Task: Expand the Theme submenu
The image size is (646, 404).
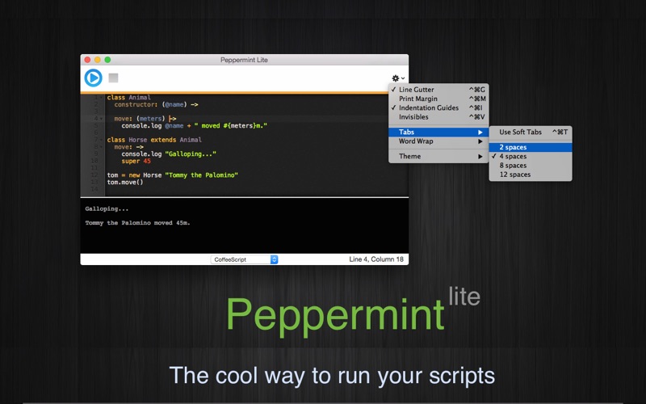Action: click(438, 156)
